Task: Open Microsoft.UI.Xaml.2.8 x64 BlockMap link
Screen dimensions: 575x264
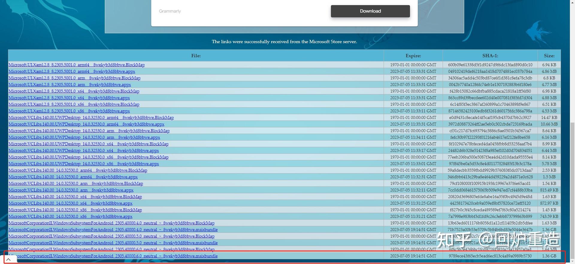Action: 74,91
